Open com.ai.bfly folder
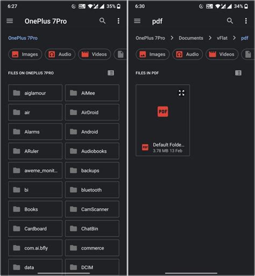Viewport: 255px width, 276px height. point(35,248)
